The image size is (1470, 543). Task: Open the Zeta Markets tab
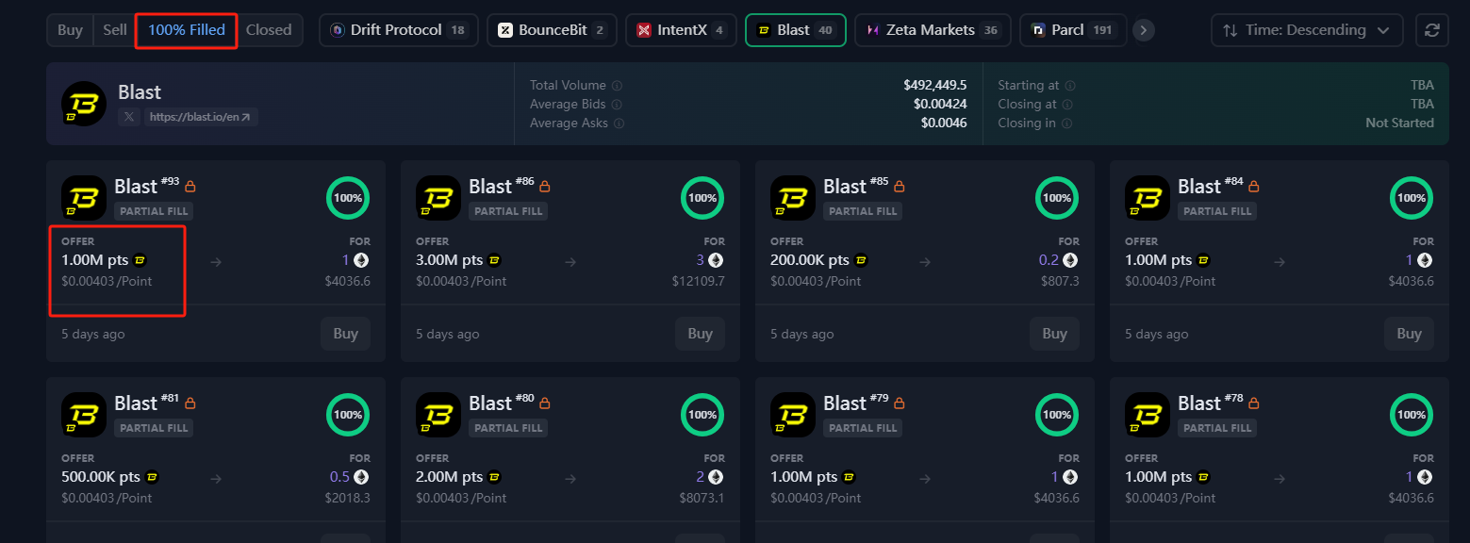933,30
